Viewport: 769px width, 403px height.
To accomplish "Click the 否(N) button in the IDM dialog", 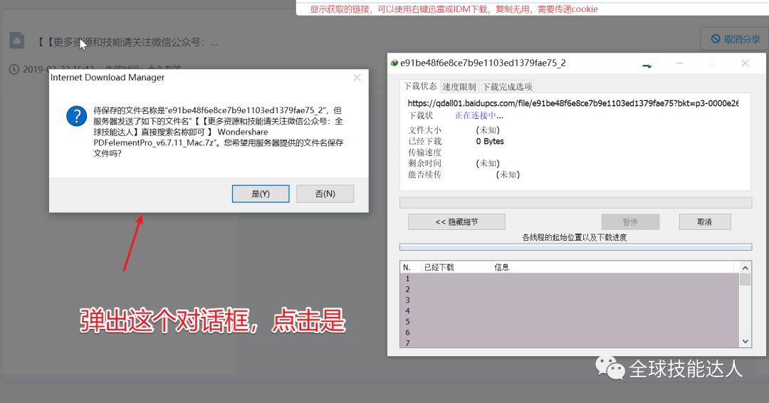I will [x=325, y=194].
